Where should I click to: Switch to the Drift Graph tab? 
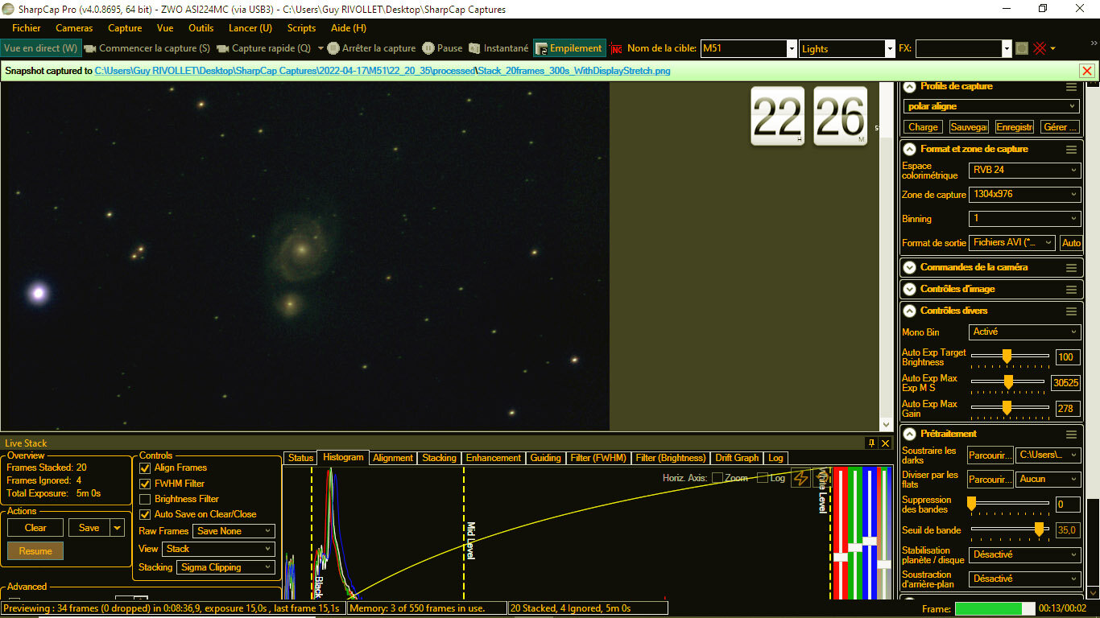coord(737,458)
